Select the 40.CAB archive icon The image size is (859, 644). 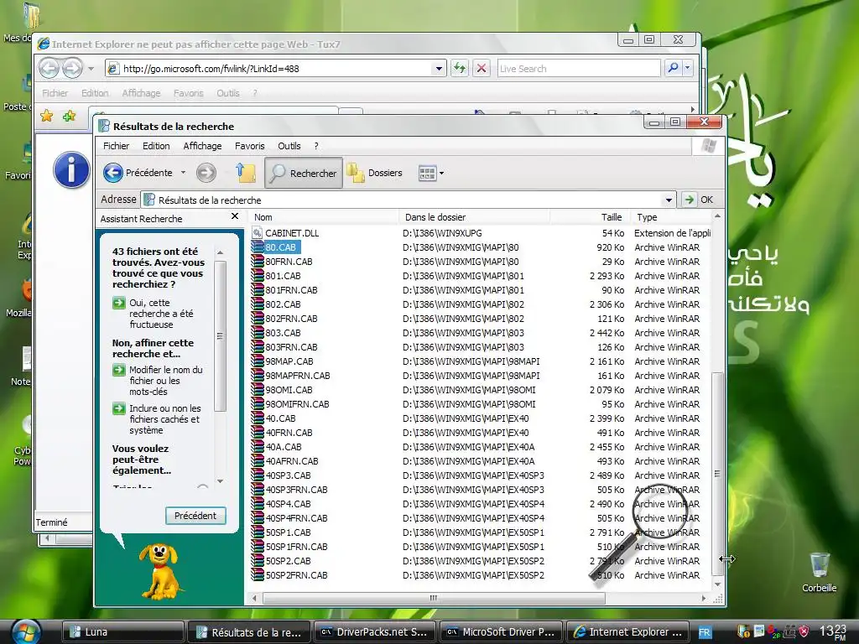pos(258,418)
